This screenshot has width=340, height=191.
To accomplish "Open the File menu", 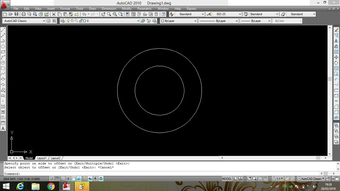I will click(x=16, y=9).
